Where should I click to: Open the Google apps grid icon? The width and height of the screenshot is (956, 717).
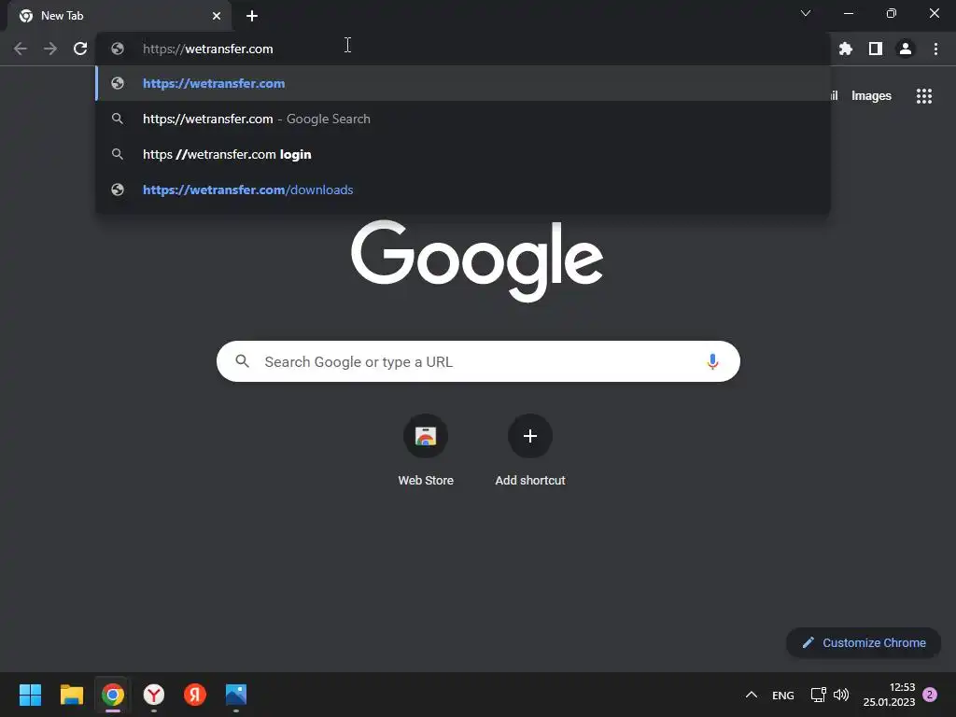pyautogui.click(x=923, y=96)
